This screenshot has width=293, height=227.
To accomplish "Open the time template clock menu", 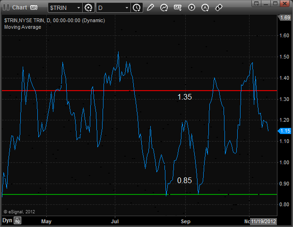I will [x=137, y=8].
